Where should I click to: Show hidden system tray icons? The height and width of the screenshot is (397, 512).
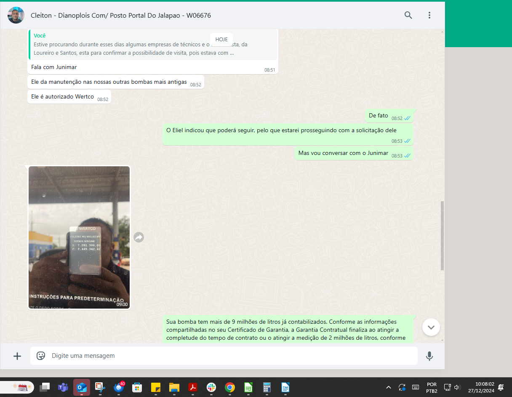pos(388,387)
